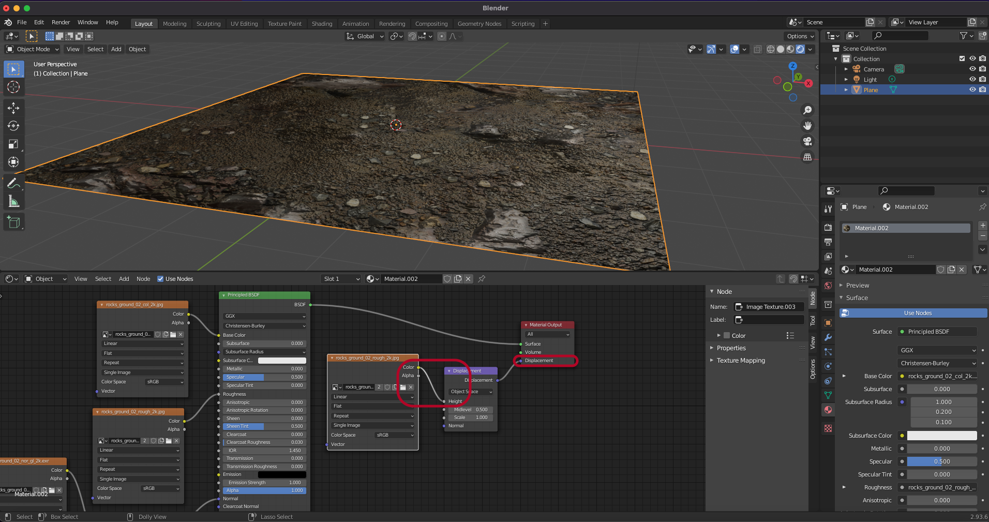This screenshot has height=522, width=989.
Task: Uncheck the Use Nodes checkbox
Action: coord(160,279)
